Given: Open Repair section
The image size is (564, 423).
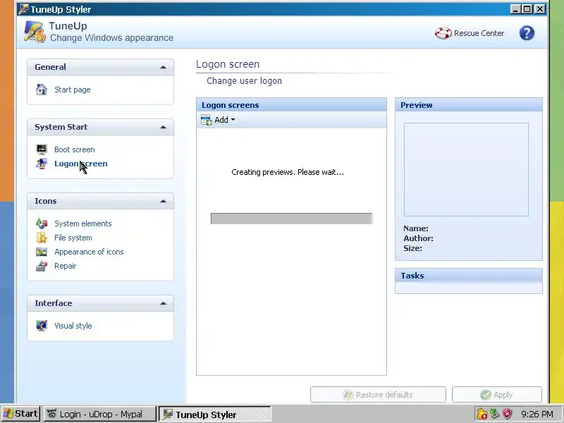Looking at the screenshot, I should point(65,266).
